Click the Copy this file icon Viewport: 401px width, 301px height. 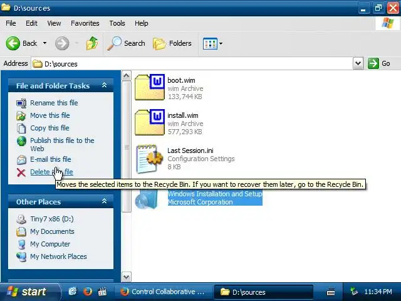(21, 128)
